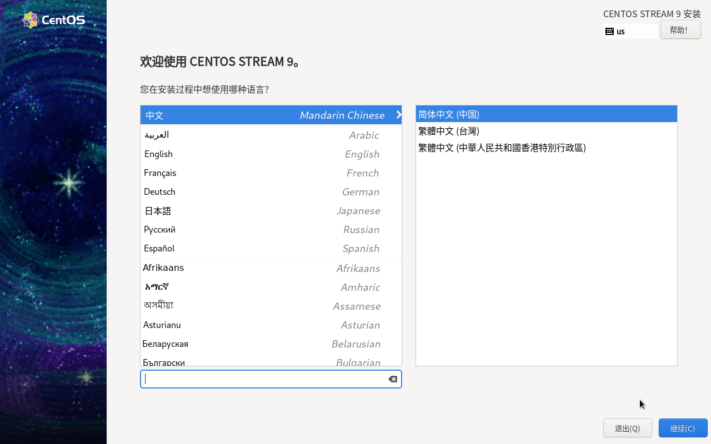Select 日本語 Japanese language row
711x444 pixels.
pos(271,210)
